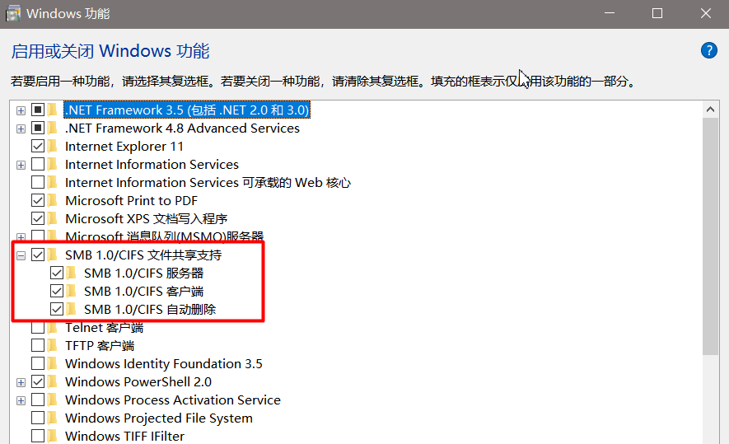Click folder icon beside Telnet 客户端
This screenshot has width=729, height=444.
[x=52, y=328]
